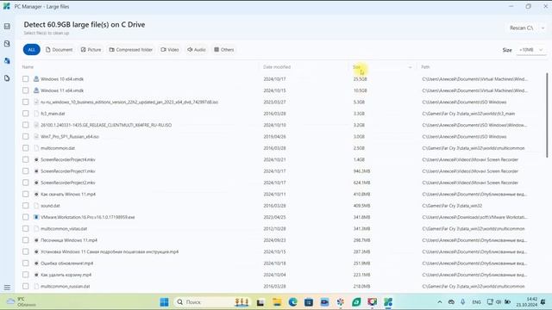
Task: Filter by Audio files
Action: 197,50
